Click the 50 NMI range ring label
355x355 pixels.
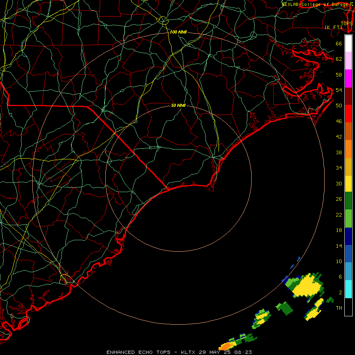pos(178,105)
